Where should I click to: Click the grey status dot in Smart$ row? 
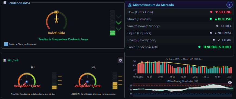pos(217,26)
